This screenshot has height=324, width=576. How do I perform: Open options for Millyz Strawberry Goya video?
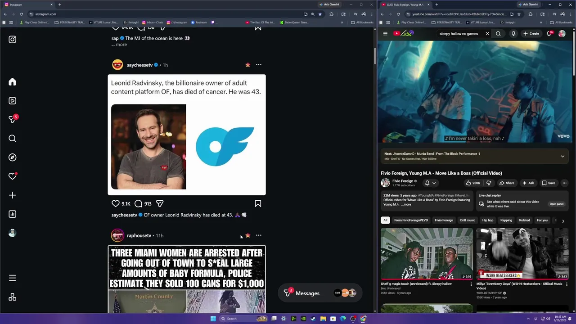click(x=567, y=284)
